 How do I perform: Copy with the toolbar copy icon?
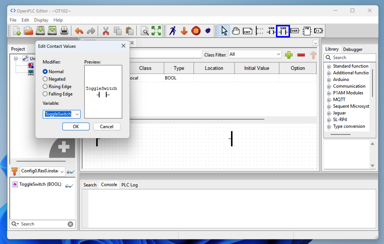click(118, 31)
